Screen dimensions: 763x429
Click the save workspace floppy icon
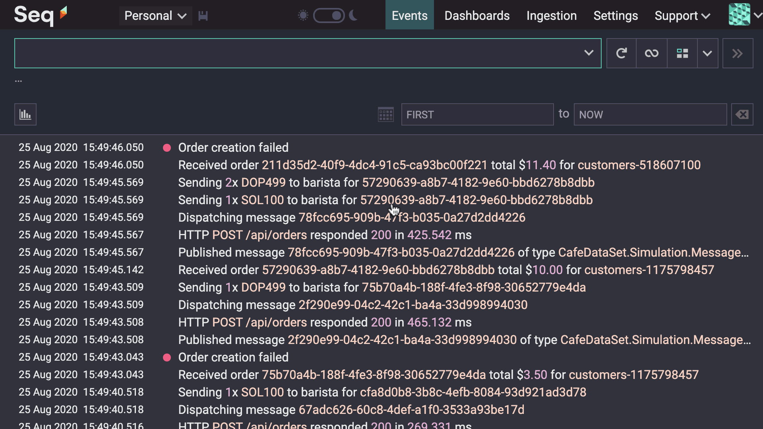[203, 16]
